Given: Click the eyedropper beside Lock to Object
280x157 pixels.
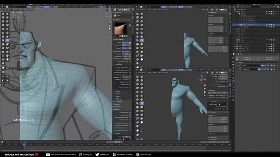Looking at the screenshot, I should pyautogui.click(x=227, y=104).
